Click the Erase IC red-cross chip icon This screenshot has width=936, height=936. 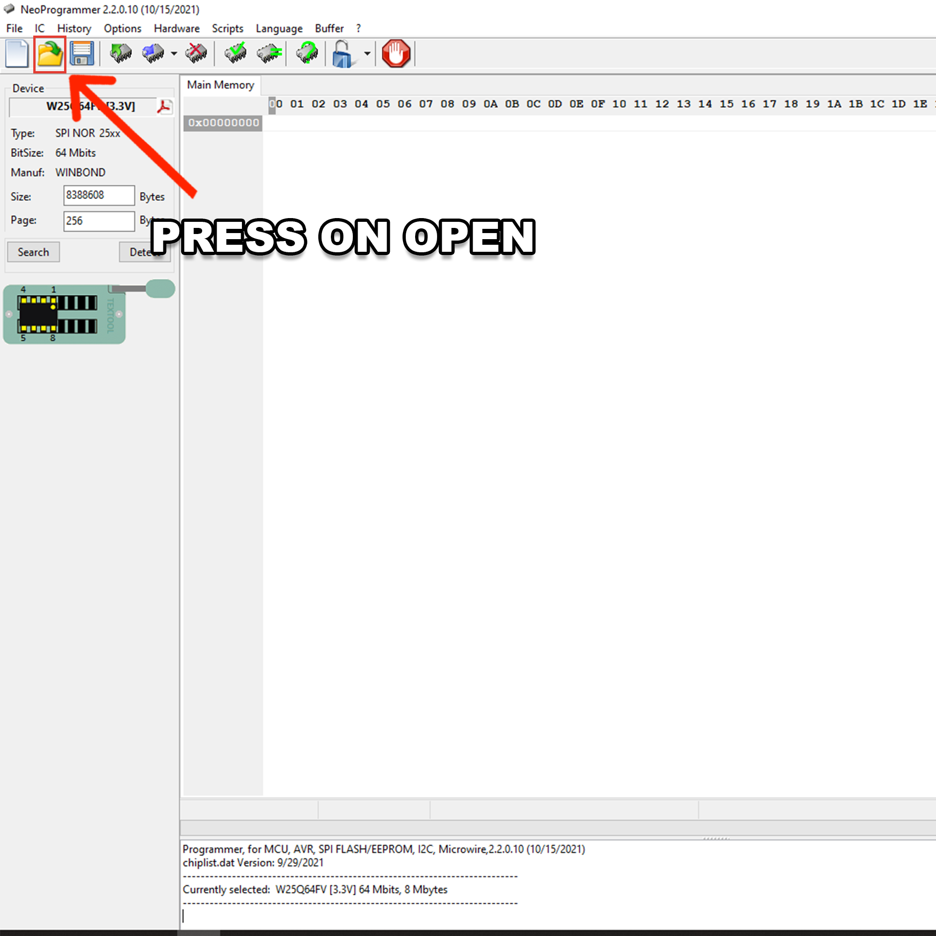coord(196,53)
